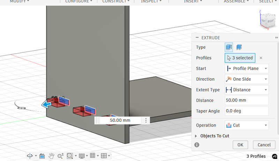Open the Display Settings dropdown arrow
Viewport: 279px width, 161px height.
(x=87, y=156)
